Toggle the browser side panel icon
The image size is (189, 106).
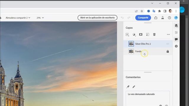tap(165, 11)
